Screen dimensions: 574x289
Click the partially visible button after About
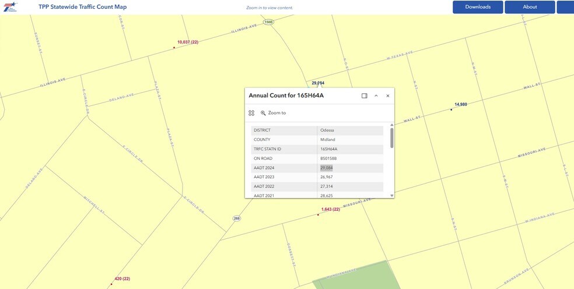tap(565, 7)
